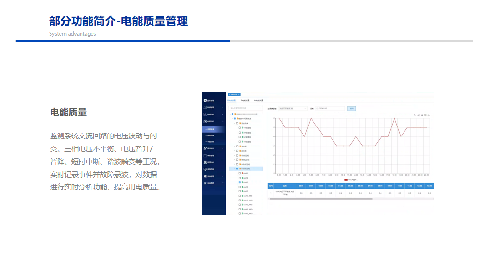
Task: Select the 节能评估 sidebar submenu link
Action: [210, 142]
